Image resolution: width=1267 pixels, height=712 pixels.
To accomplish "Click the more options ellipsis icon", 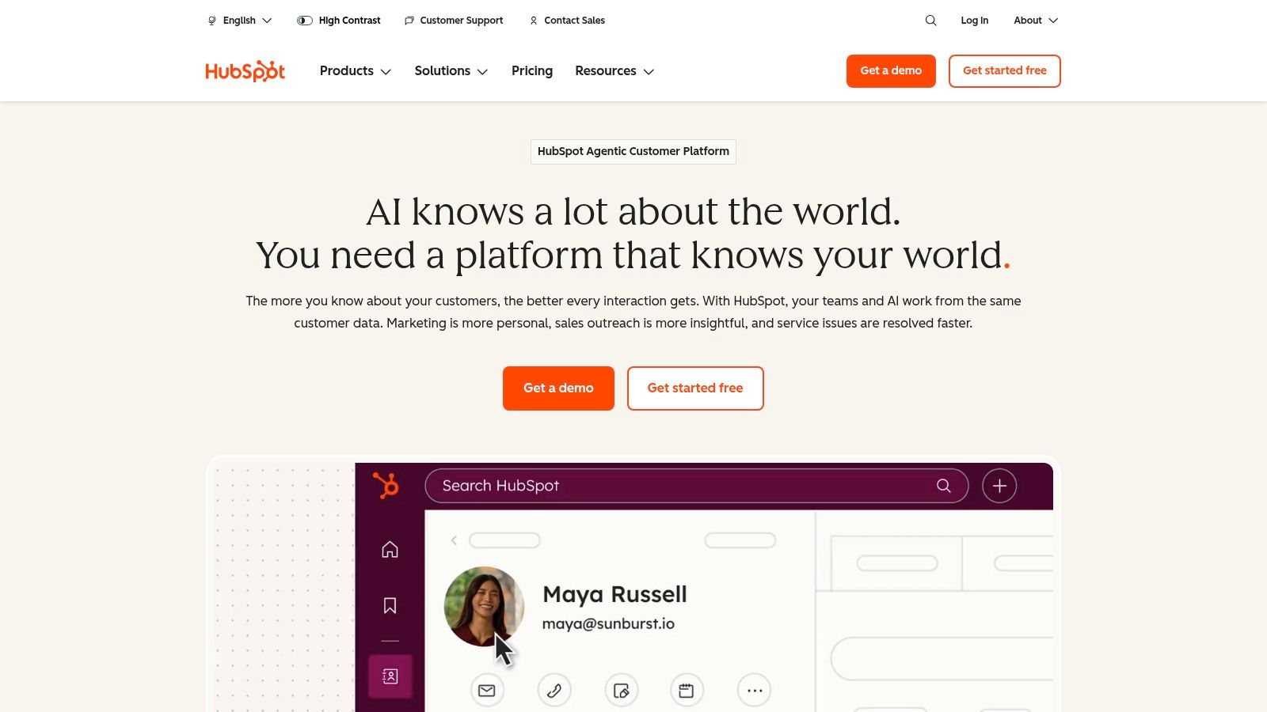I will [x=753, y=689].
